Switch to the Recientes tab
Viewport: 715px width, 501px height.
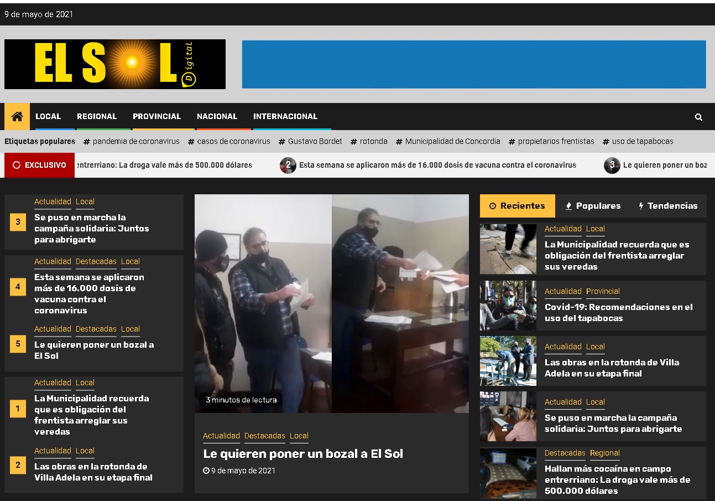point(517,206)
